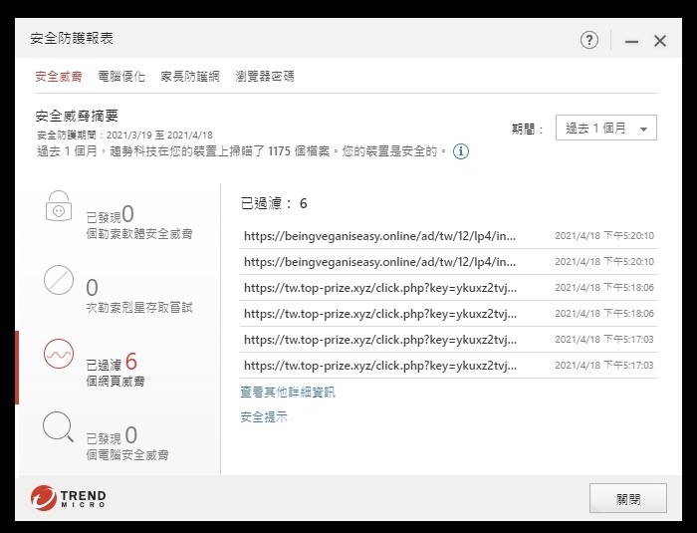
Task: Select first beingveganiseasy.online entry at 5:20:10
Action: [x=379, y=236]
